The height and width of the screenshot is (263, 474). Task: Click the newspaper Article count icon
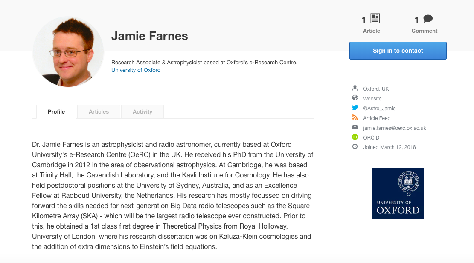(375, 19)
